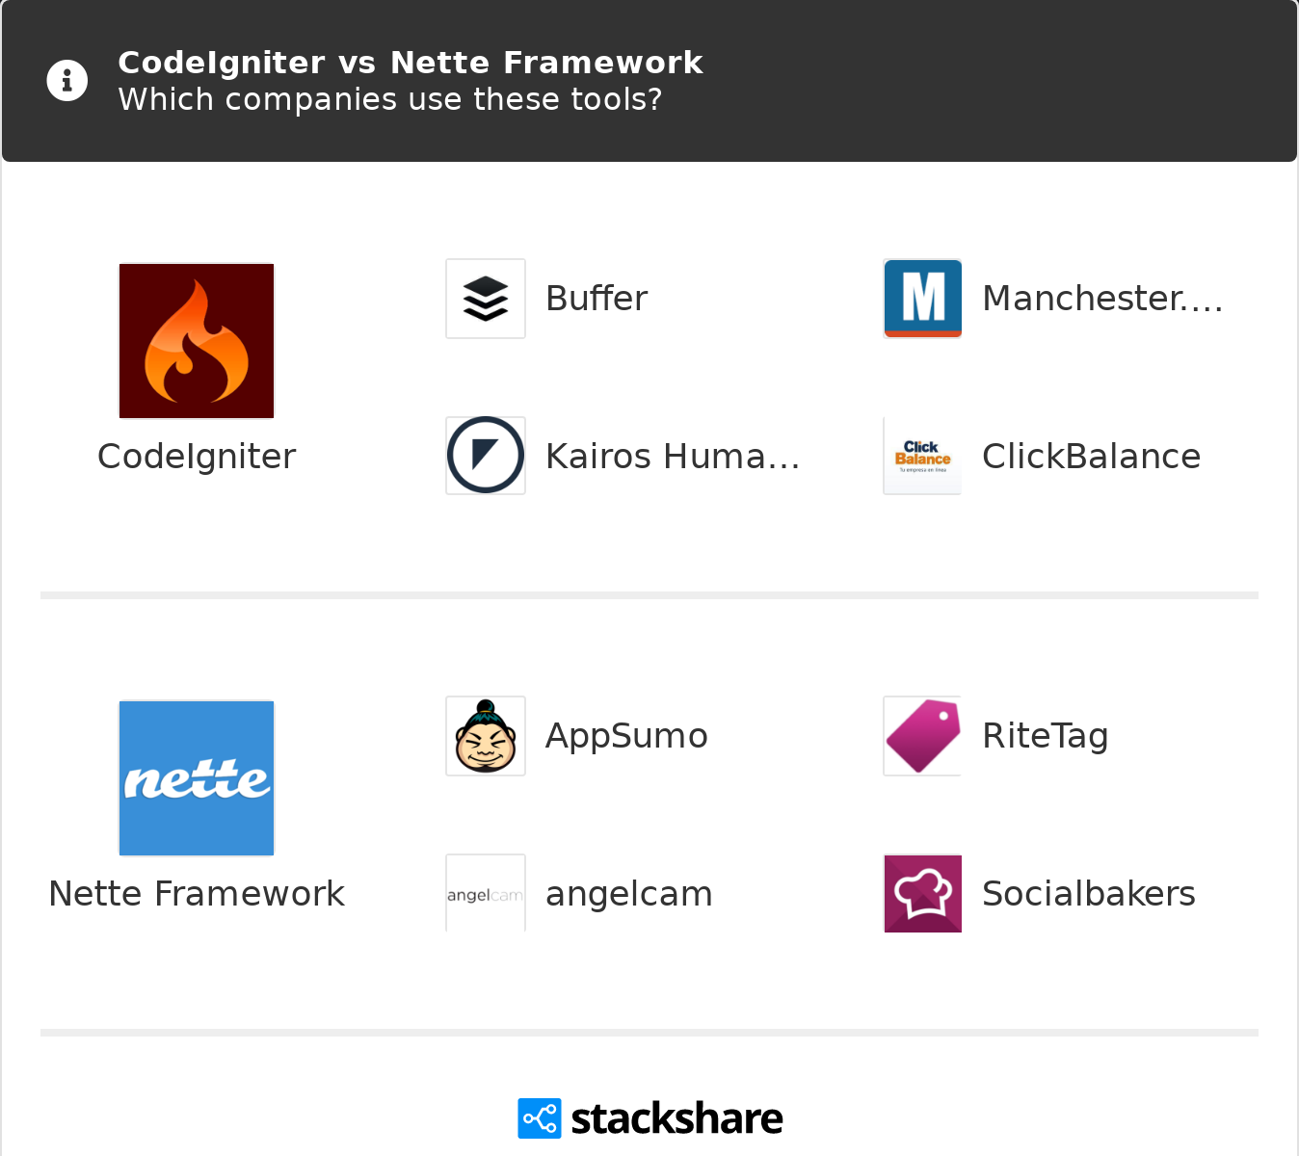
Task: Click the AppSumo company name
Action: [x=626, y=736]
